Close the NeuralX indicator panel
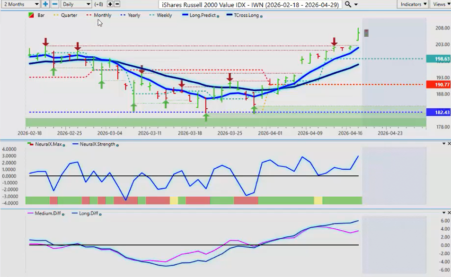The height and width of the screenshot is (277, 451). tap(448, 143)
